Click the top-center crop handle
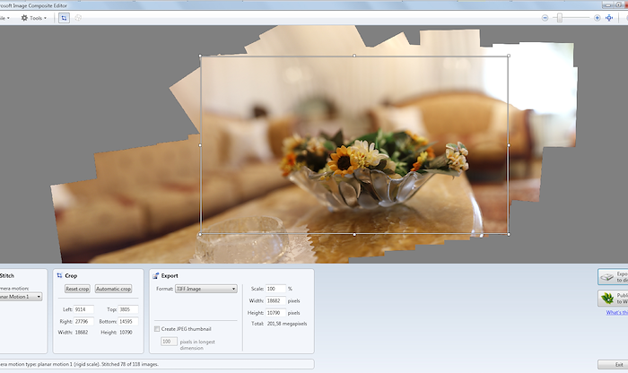This screenshot has height=373, width=628. click(x=354, y=56)
